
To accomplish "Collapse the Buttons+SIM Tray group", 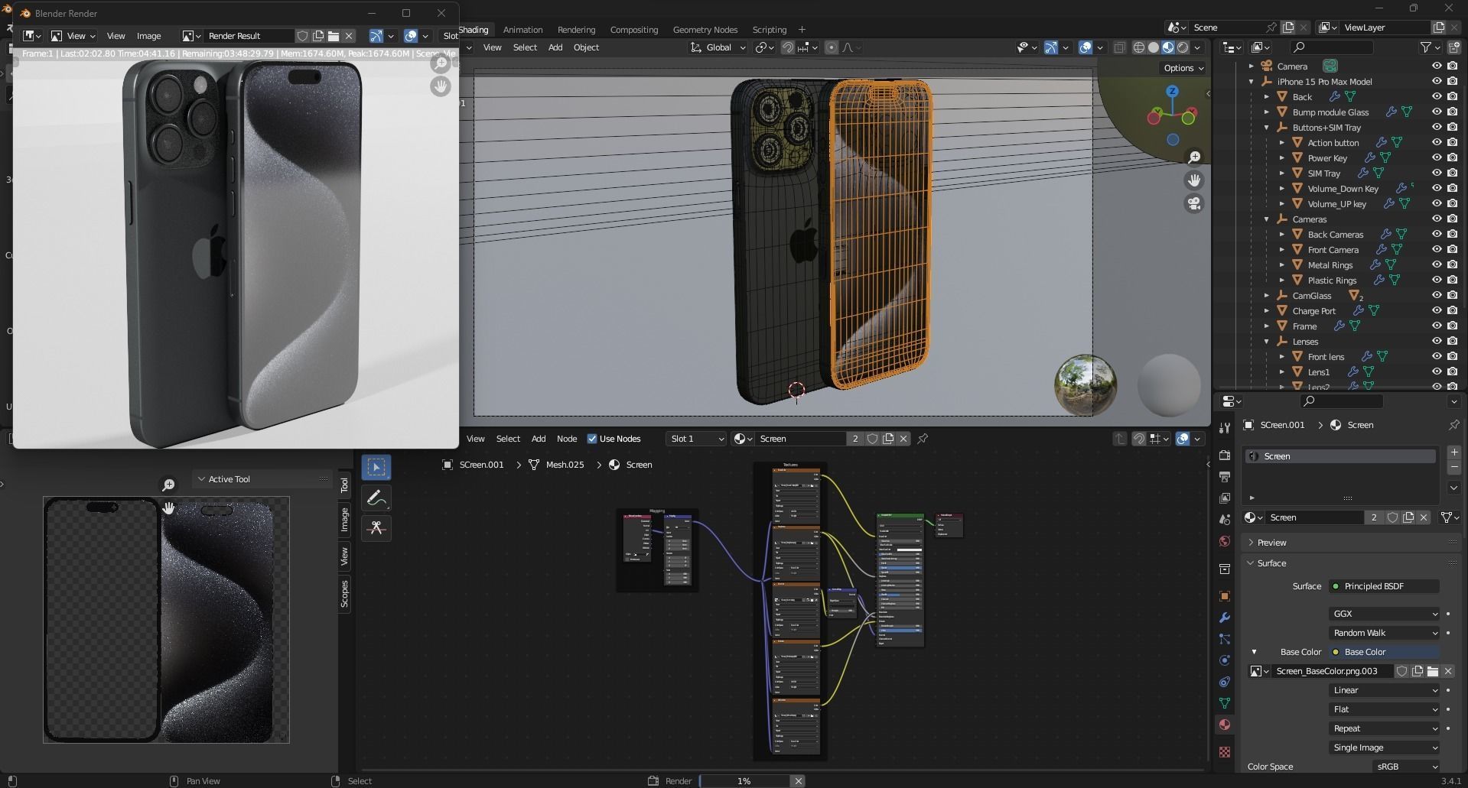I will [x=1267, y=128].
